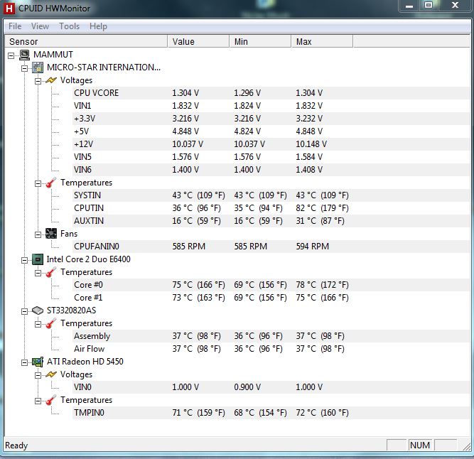The image size is (474, 459).
Task: Select the VIN1 voltage row
Action: 271,106
